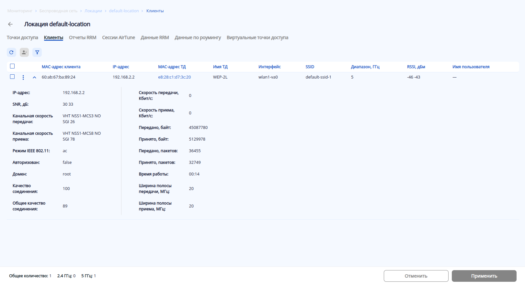
Task: Open the three-dot menu for client 60:ab:67:ba:89:24
Action: click(x=23, y=77)
